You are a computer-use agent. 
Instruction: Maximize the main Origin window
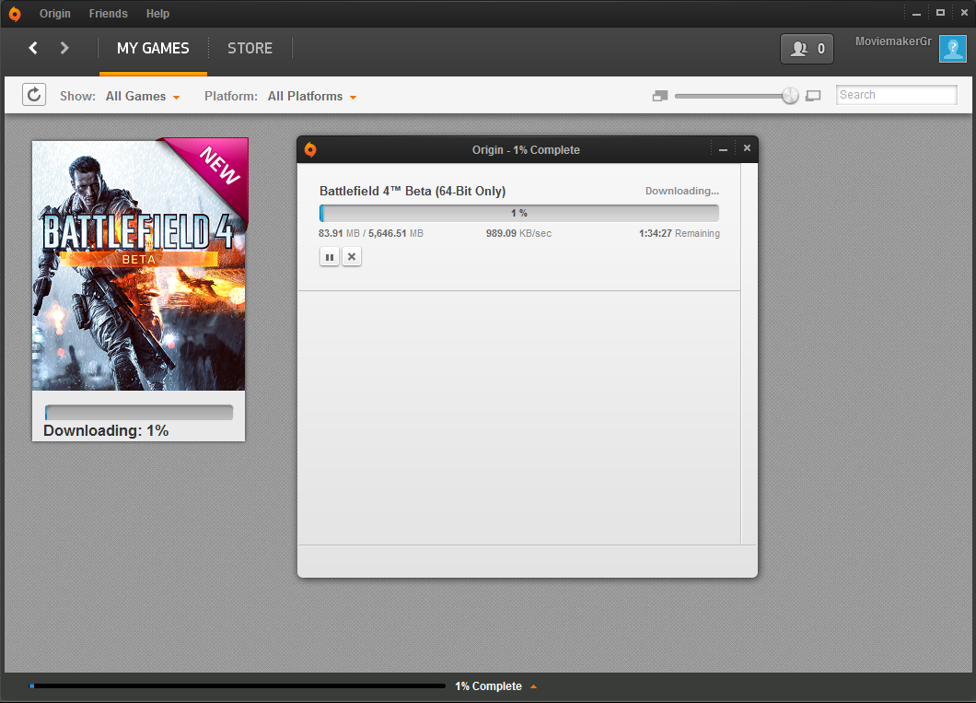940,13
